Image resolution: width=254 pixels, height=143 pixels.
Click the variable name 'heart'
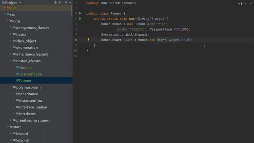pos(128,40)
